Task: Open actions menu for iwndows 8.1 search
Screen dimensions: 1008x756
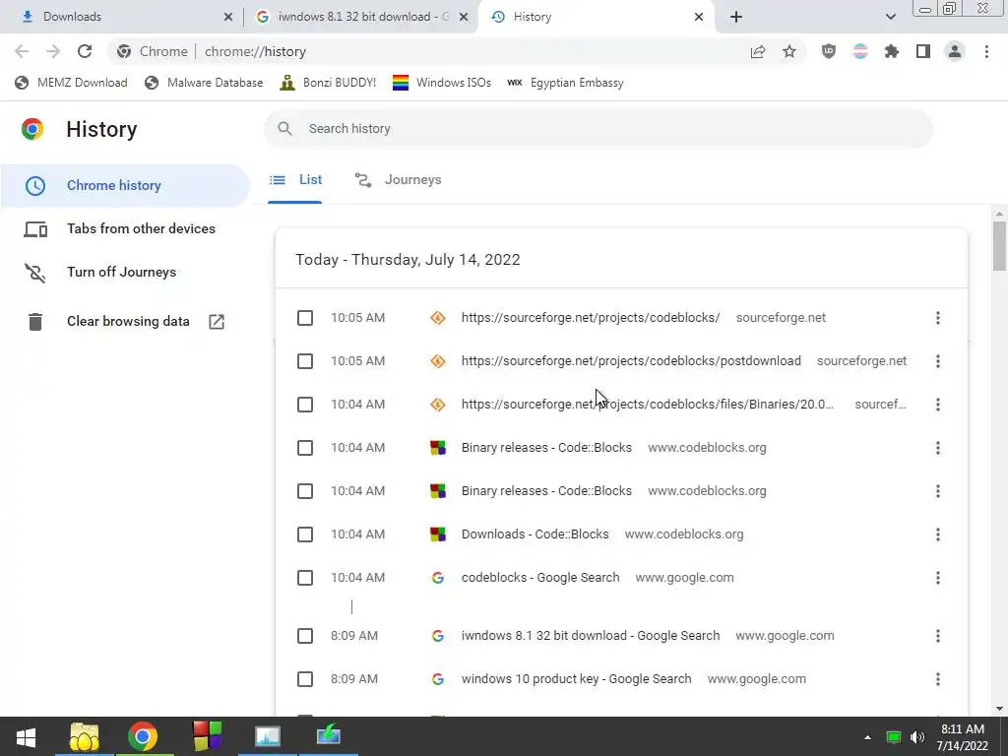Action: (938, 636)
